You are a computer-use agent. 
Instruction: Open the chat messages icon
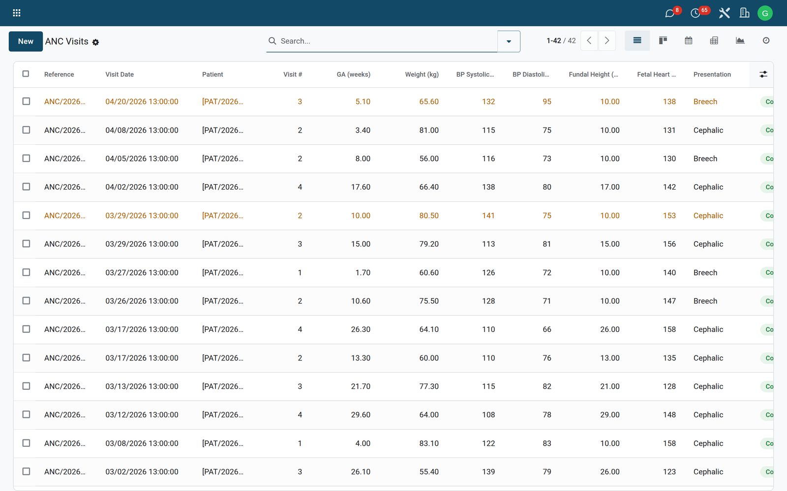(x=669, y=13)
